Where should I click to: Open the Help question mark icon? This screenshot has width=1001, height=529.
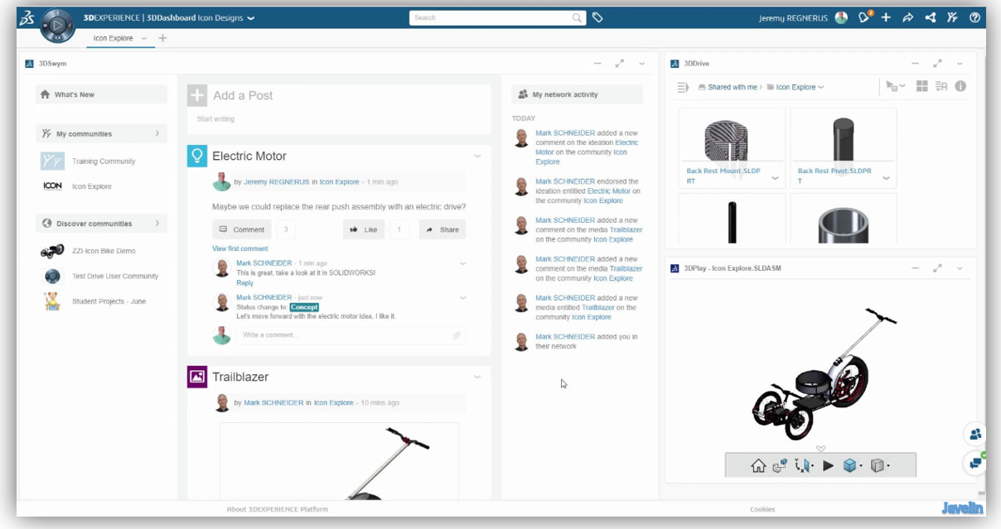click(975, 17)
